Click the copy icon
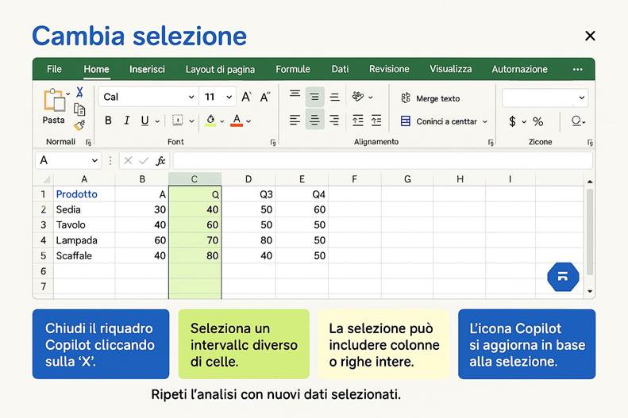Viewport: 628px width, 418px height. 79,109
